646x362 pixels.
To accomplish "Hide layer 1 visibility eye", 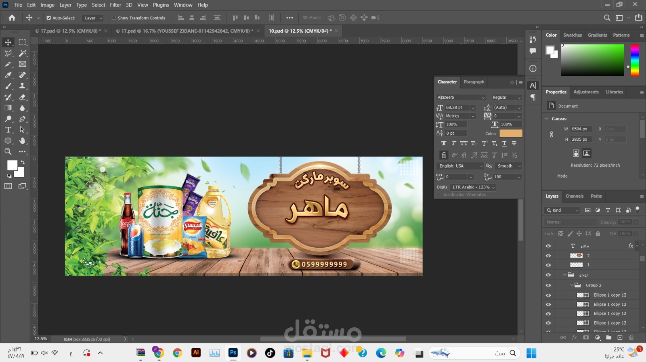I will point(548,265).
